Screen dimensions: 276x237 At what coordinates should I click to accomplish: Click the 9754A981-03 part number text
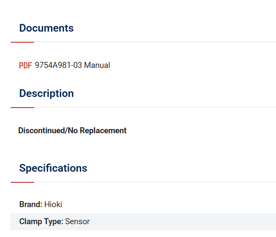[59, 65]
